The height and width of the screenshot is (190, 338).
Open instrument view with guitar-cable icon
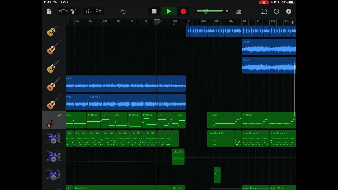[74, 11]
